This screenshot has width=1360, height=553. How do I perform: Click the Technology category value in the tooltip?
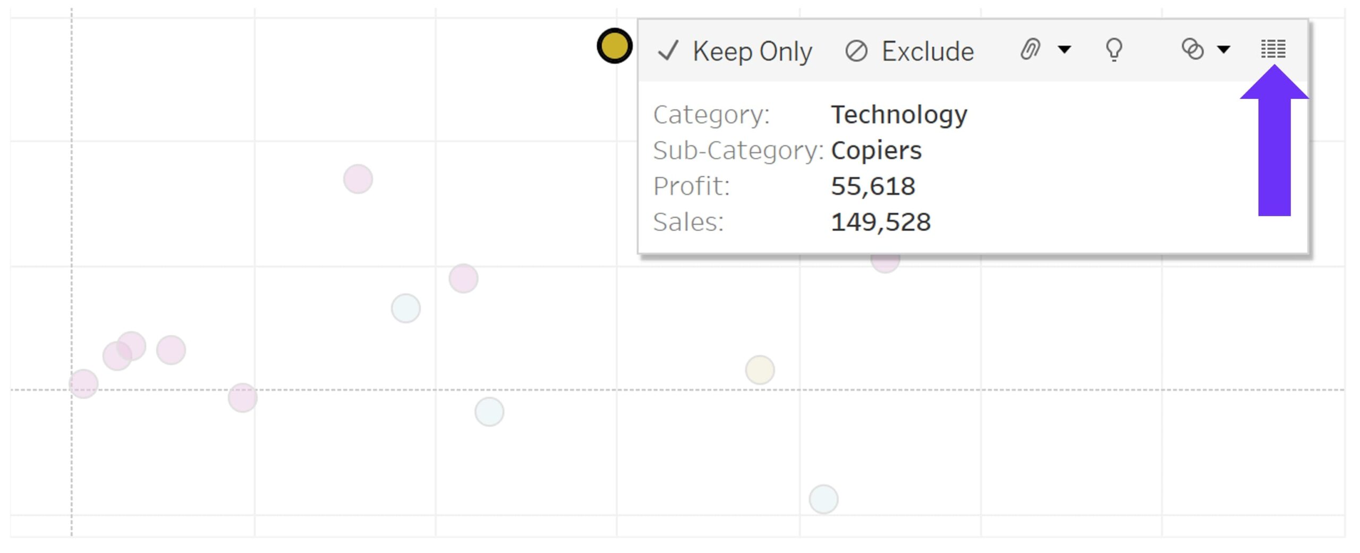[899, 115]
